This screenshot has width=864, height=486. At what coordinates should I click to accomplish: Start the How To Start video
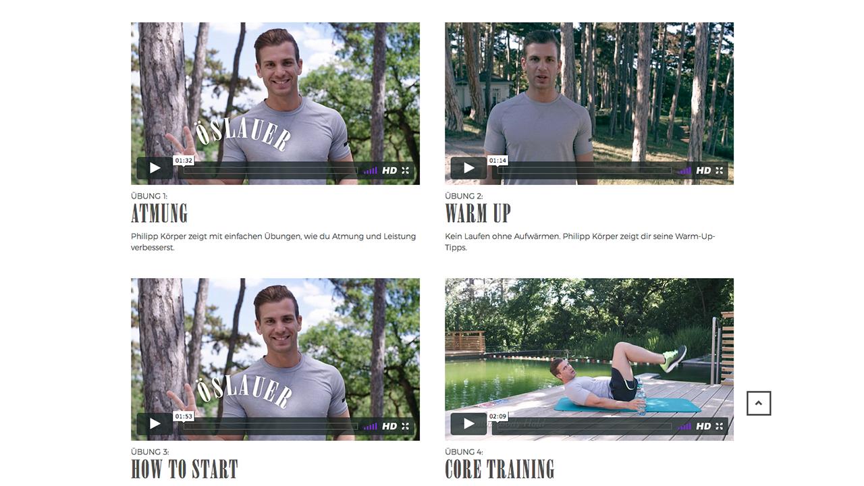click(x=155, y=424)
